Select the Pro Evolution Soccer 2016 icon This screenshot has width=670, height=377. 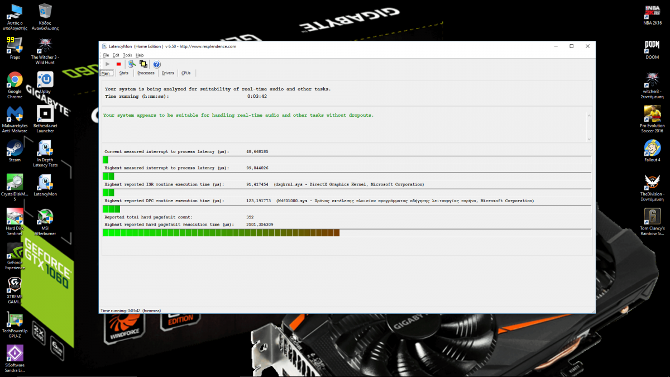pos(652,120)
